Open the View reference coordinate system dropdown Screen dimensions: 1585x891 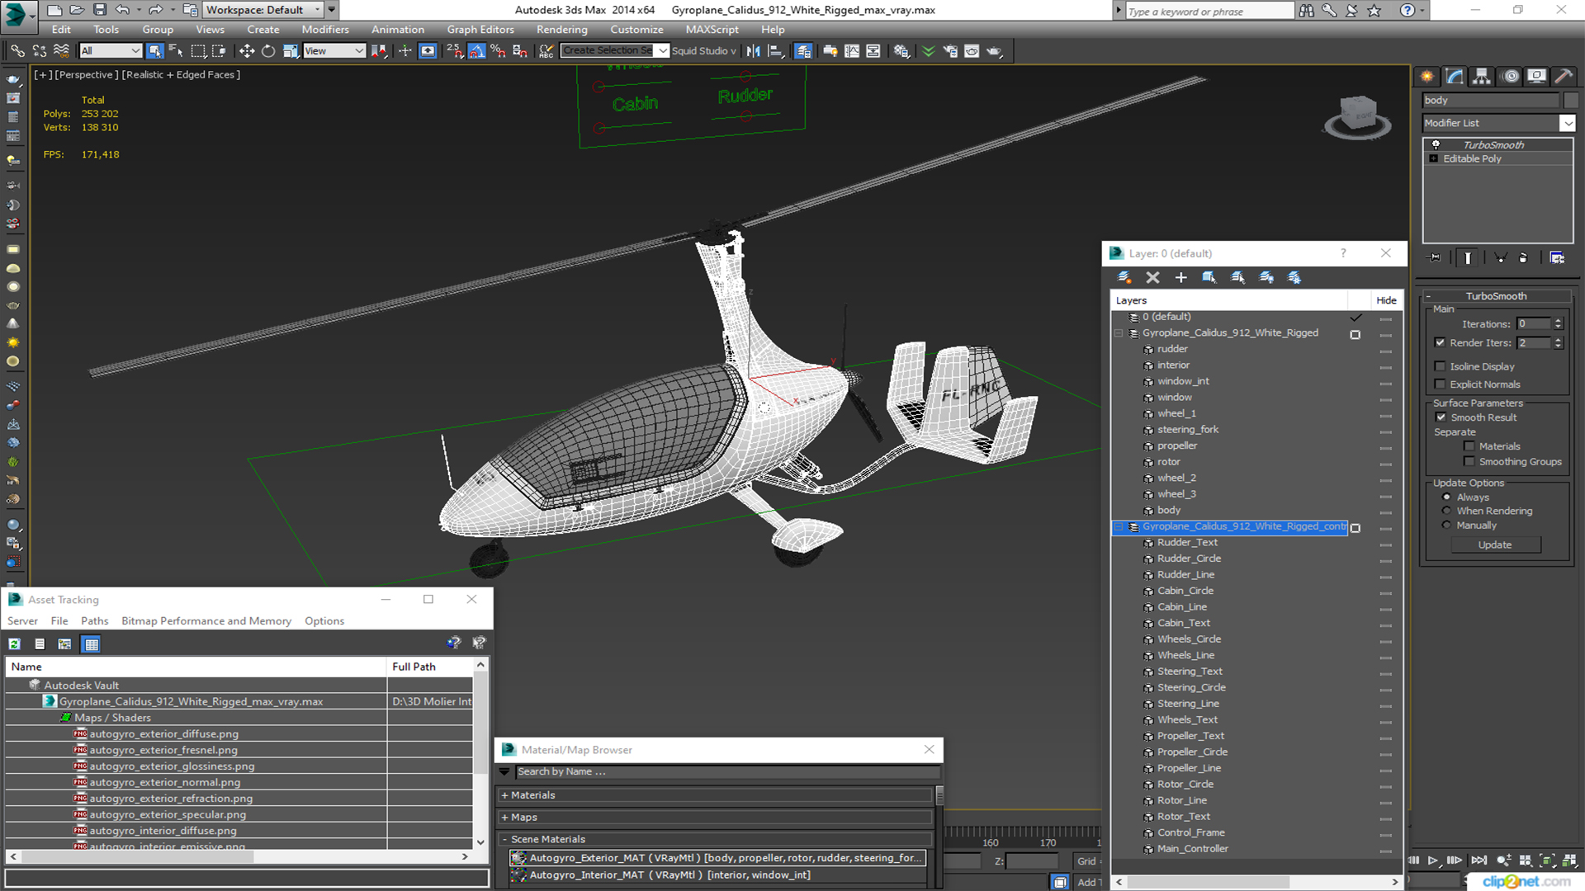pos(334,51)
